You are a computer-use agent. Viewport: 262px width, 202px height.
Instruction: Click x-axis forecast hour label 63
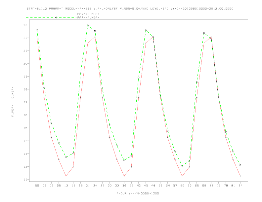pyautogui.click(x=190, y=185)
